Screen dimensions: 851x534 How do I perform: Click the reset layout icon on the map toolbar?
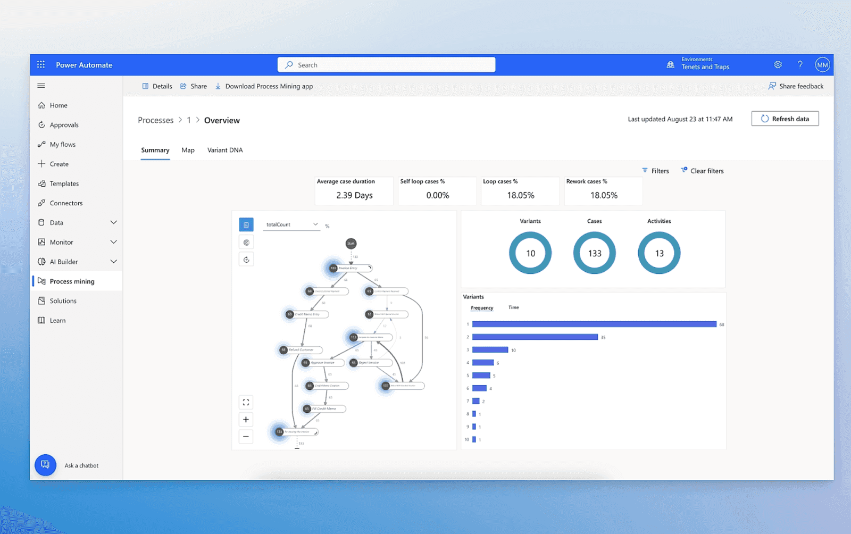coord(246,259)
